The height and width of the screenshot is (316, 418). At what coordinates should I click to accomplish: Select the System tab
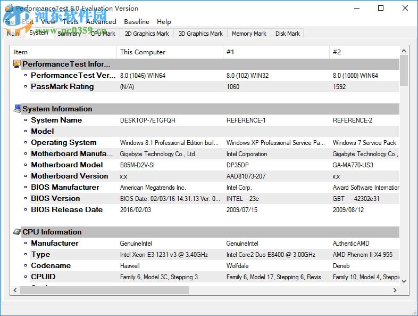(x=39, y=33)
